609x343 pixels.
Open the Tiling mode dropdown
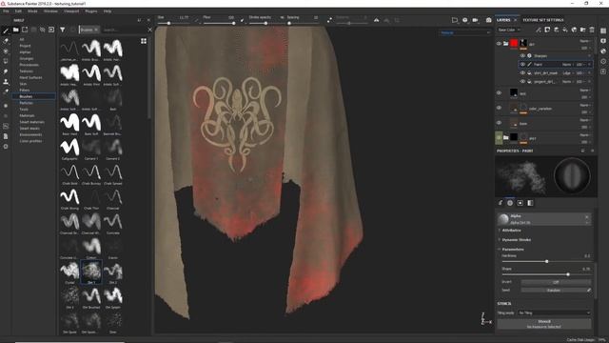(554, 313)
